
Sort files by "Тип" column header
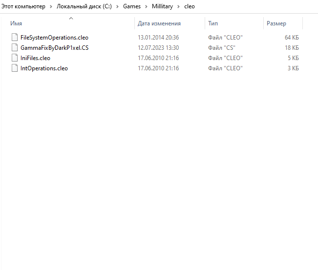(x=213, y=23)
